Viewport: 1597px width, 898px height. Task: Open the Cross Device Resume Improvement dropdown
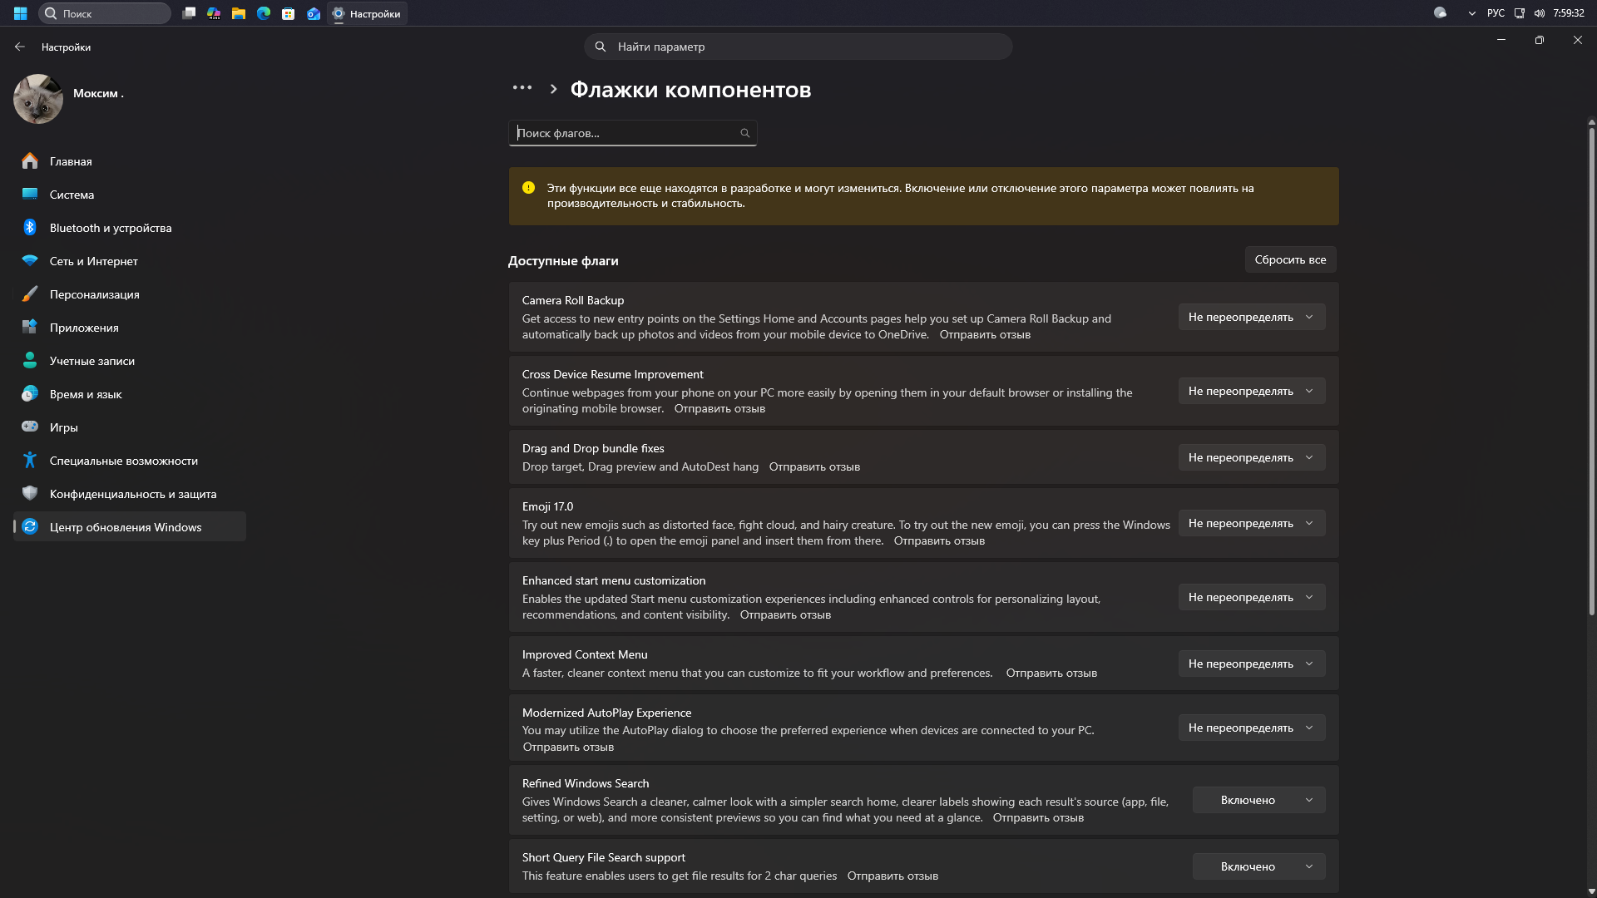pyautogui.click(x=1252, y=391)
